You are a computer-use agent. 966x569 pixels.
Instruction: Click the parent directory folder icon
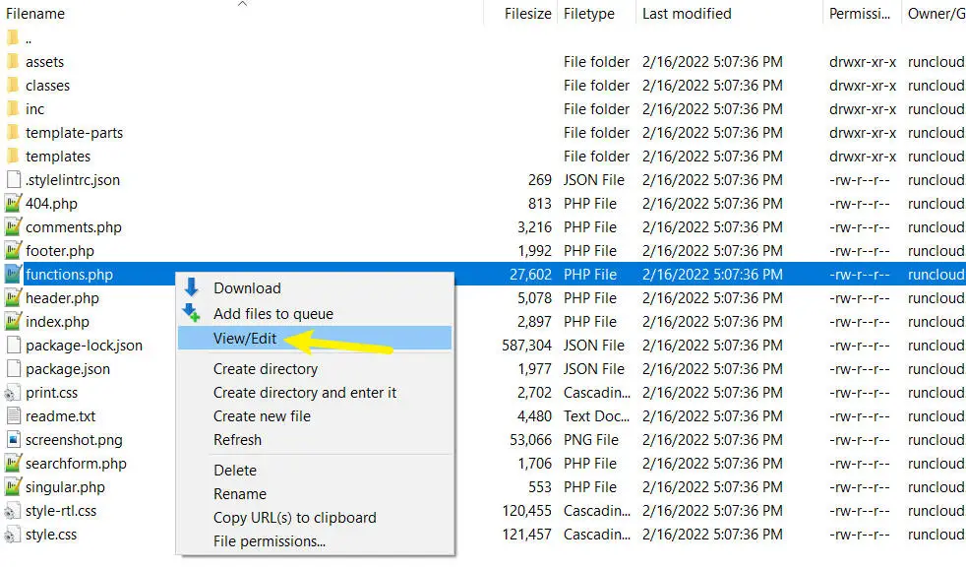click(x=12, y=38)
